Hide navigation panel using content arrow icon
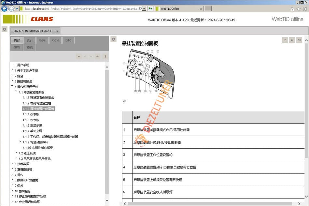The height and width of the screenshot is (206, 309). [114, 39]
